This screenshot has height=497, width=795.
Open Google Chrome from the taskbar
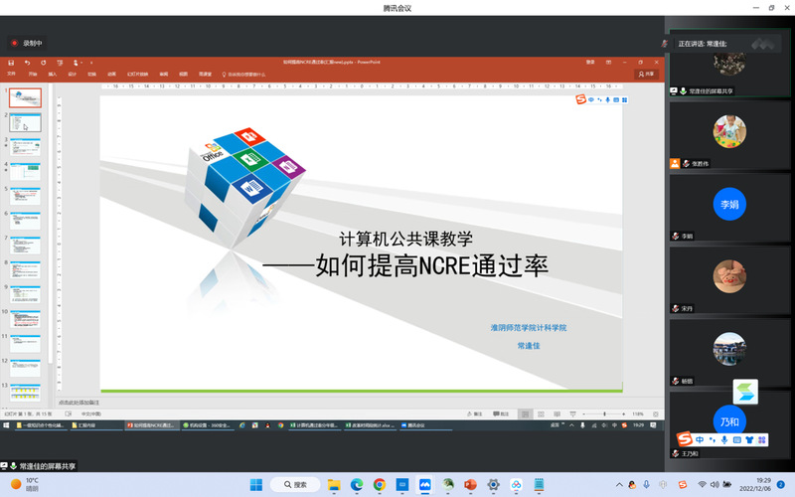pyautogui.click(x=380, y=485)
